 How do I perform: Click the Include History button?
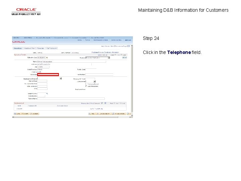point(118,114)
